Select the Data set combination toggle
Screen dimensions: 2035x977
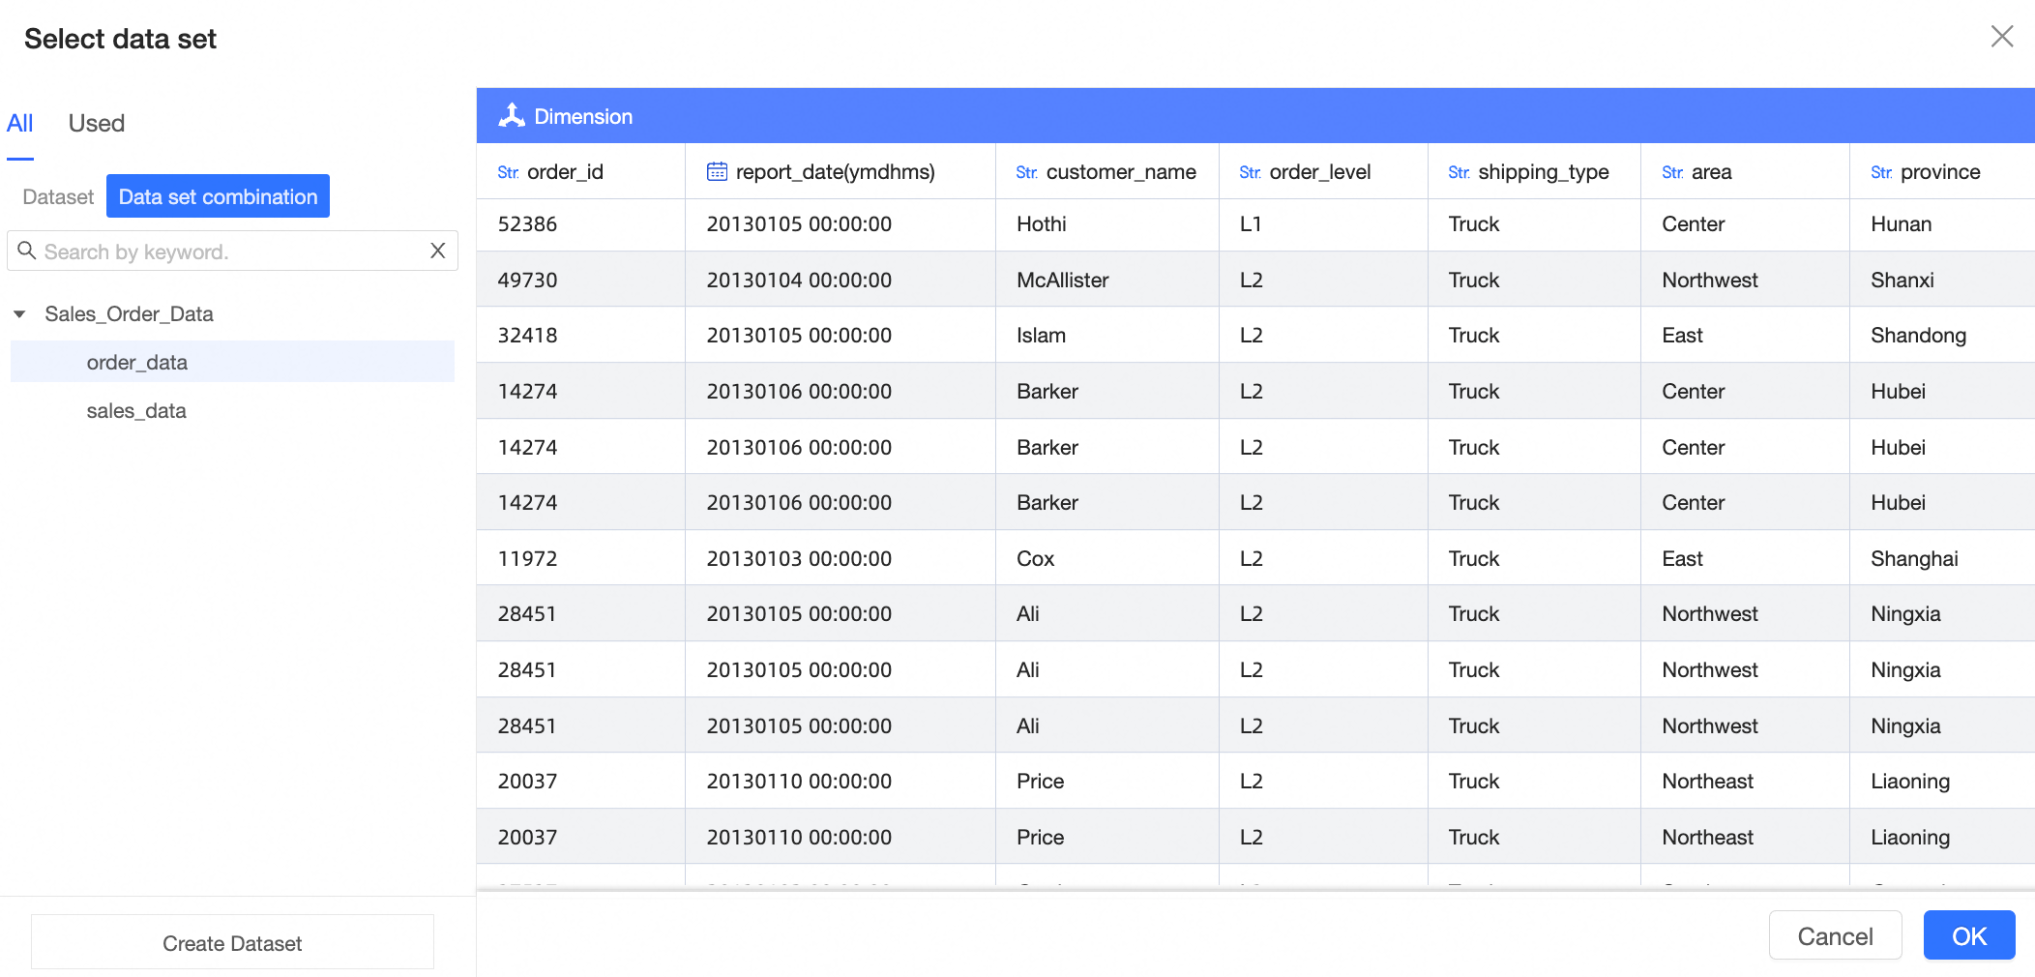point(217,195)
